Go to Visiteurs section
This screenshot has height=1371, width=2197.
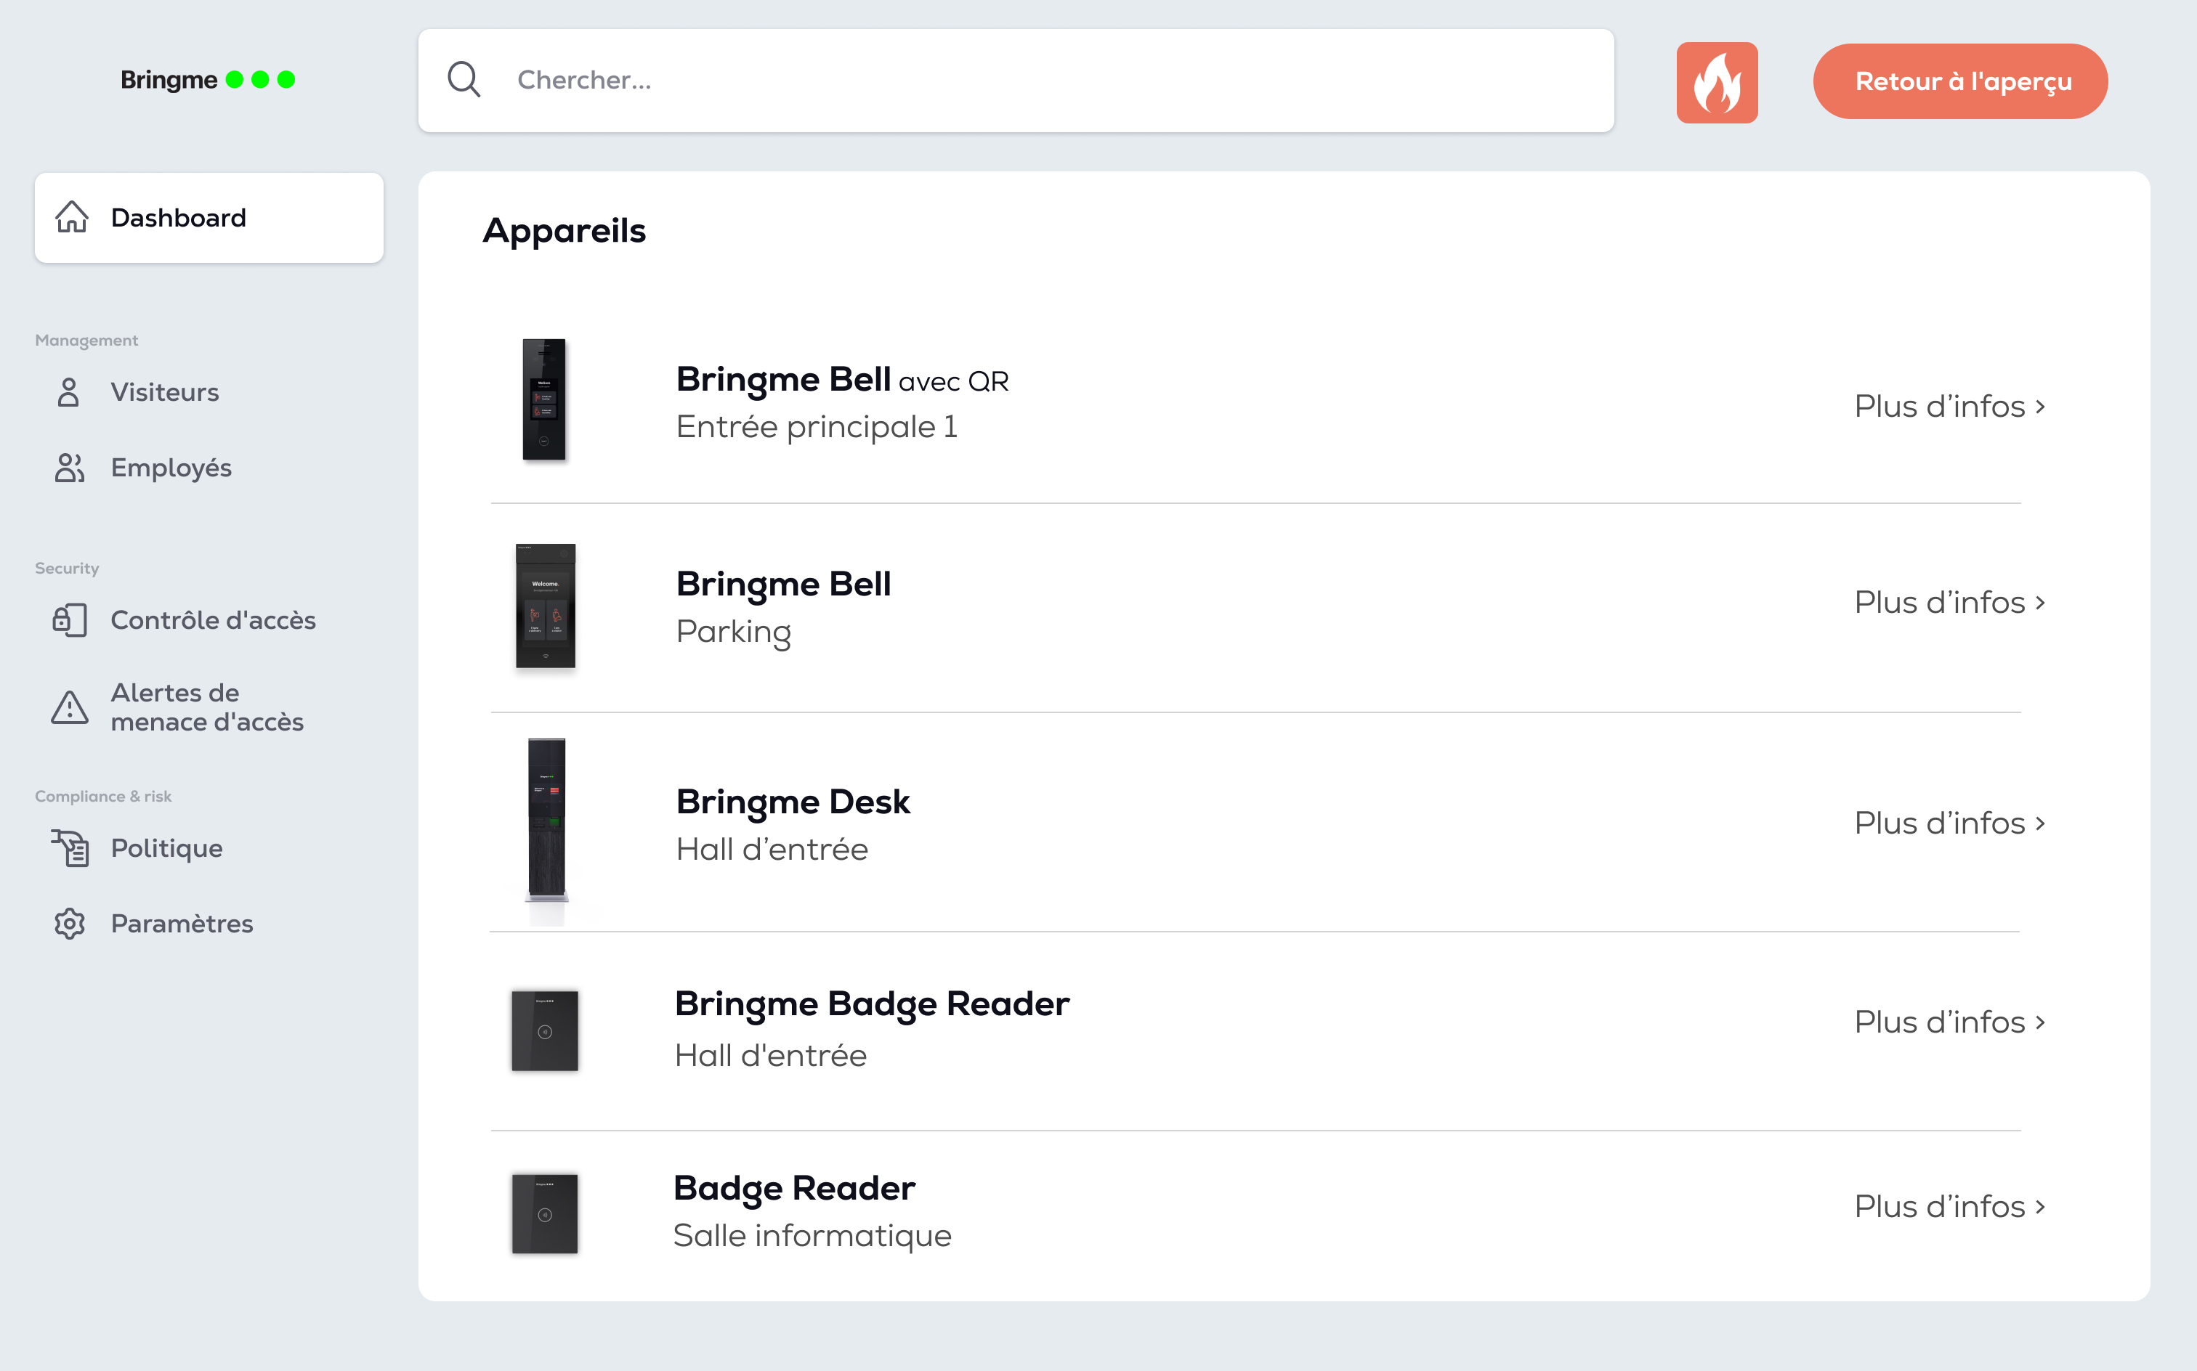[164, 391]
